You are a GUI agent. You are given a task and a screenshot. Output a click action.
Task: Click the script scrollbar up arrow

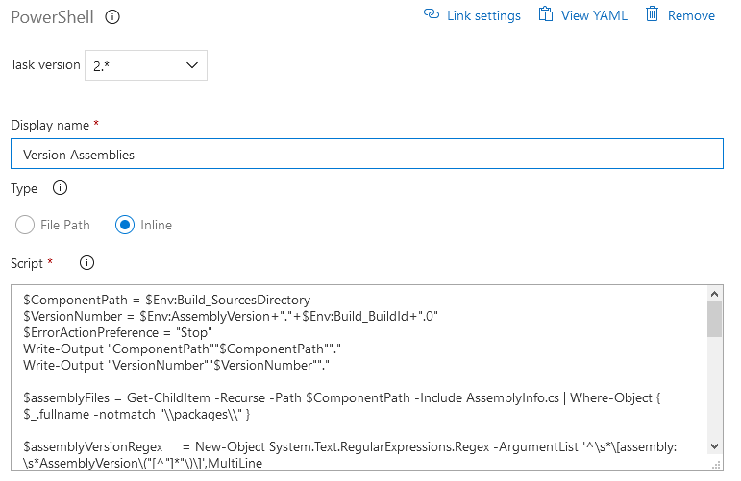tap(714, 294)
